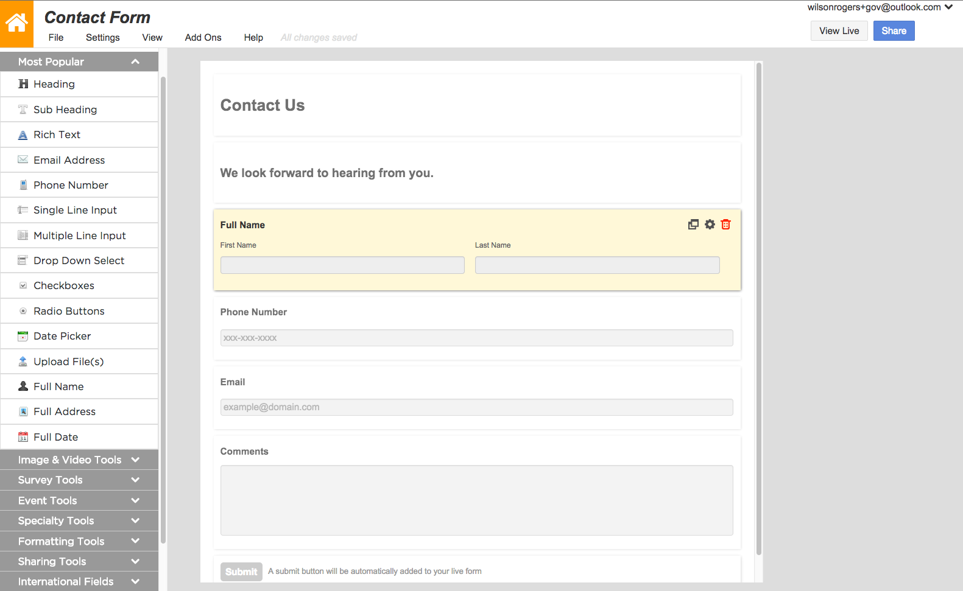The width and height of the screenshot is (963, 591).
Task: Add a Date Picker element
Action: click(62, 336)
